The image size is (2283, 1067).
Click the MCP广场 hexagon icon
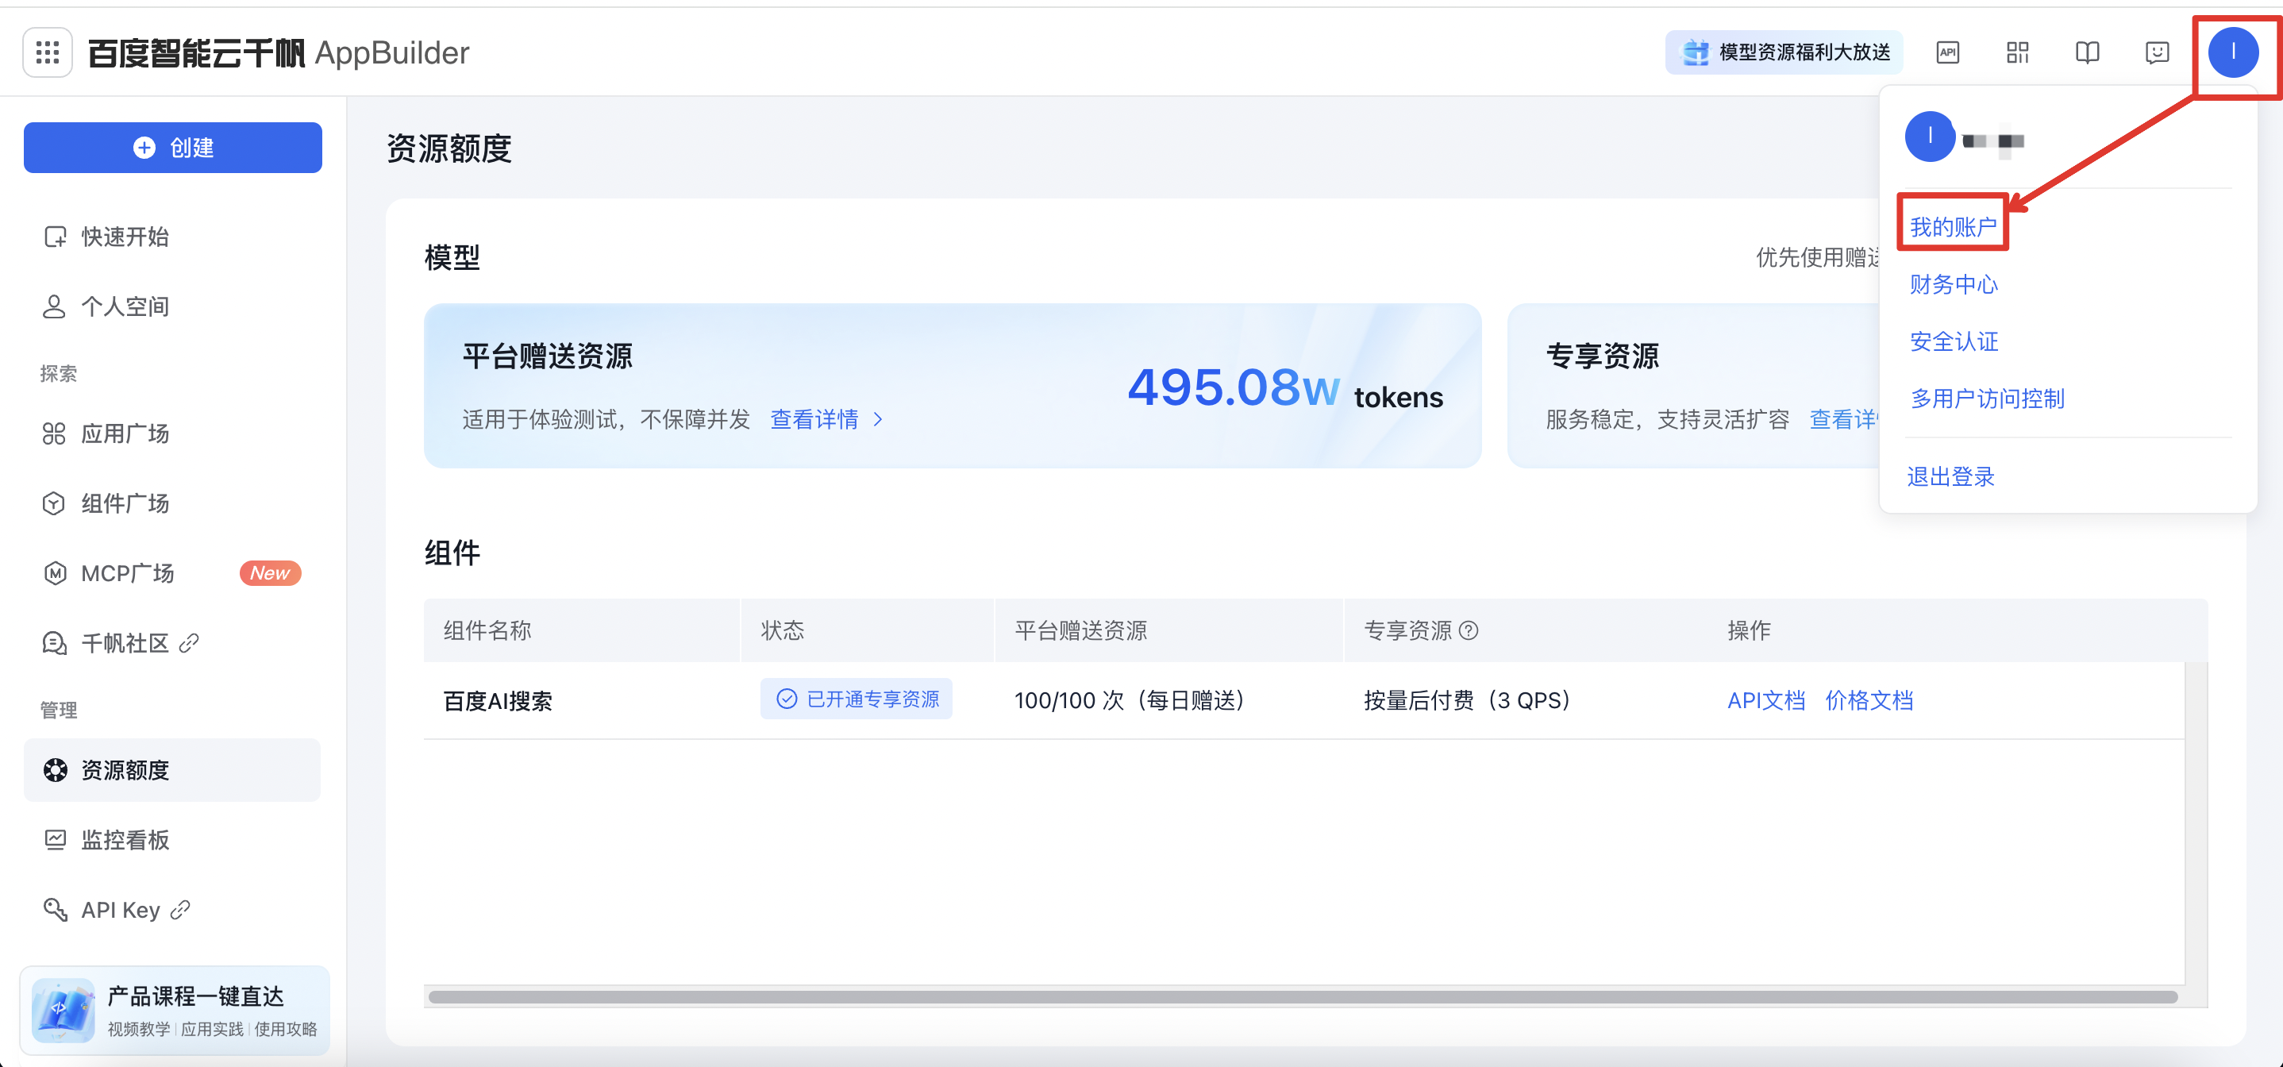54,573
